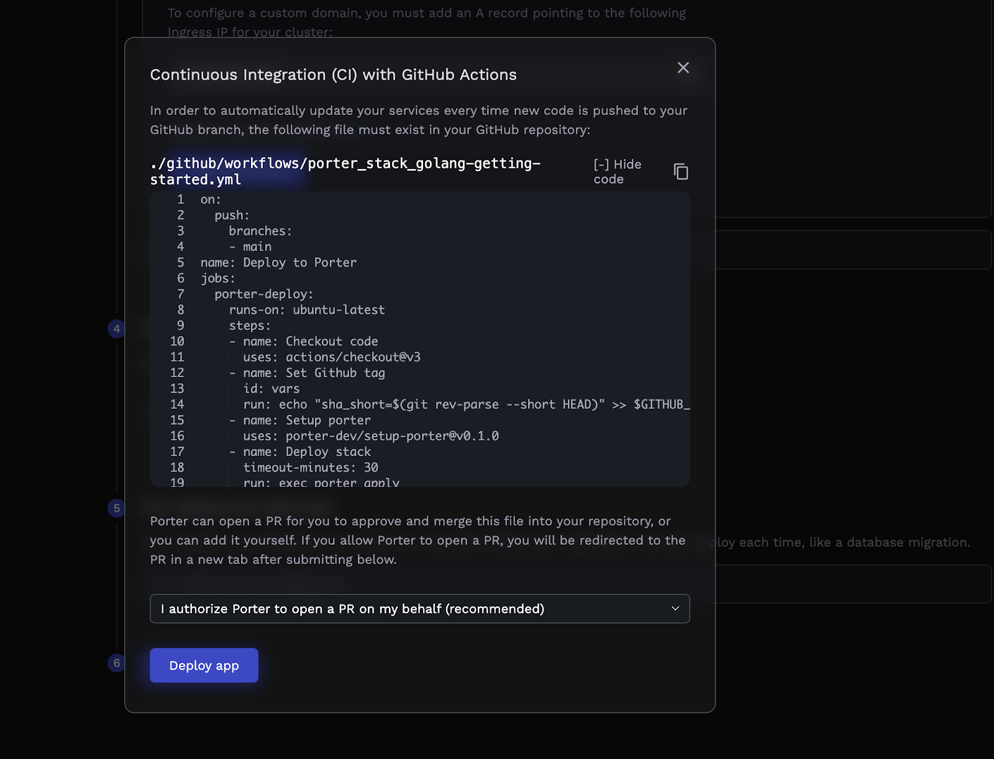Click the 'push:' code line
Screen dimensions: 994x759
pos(232,216)
